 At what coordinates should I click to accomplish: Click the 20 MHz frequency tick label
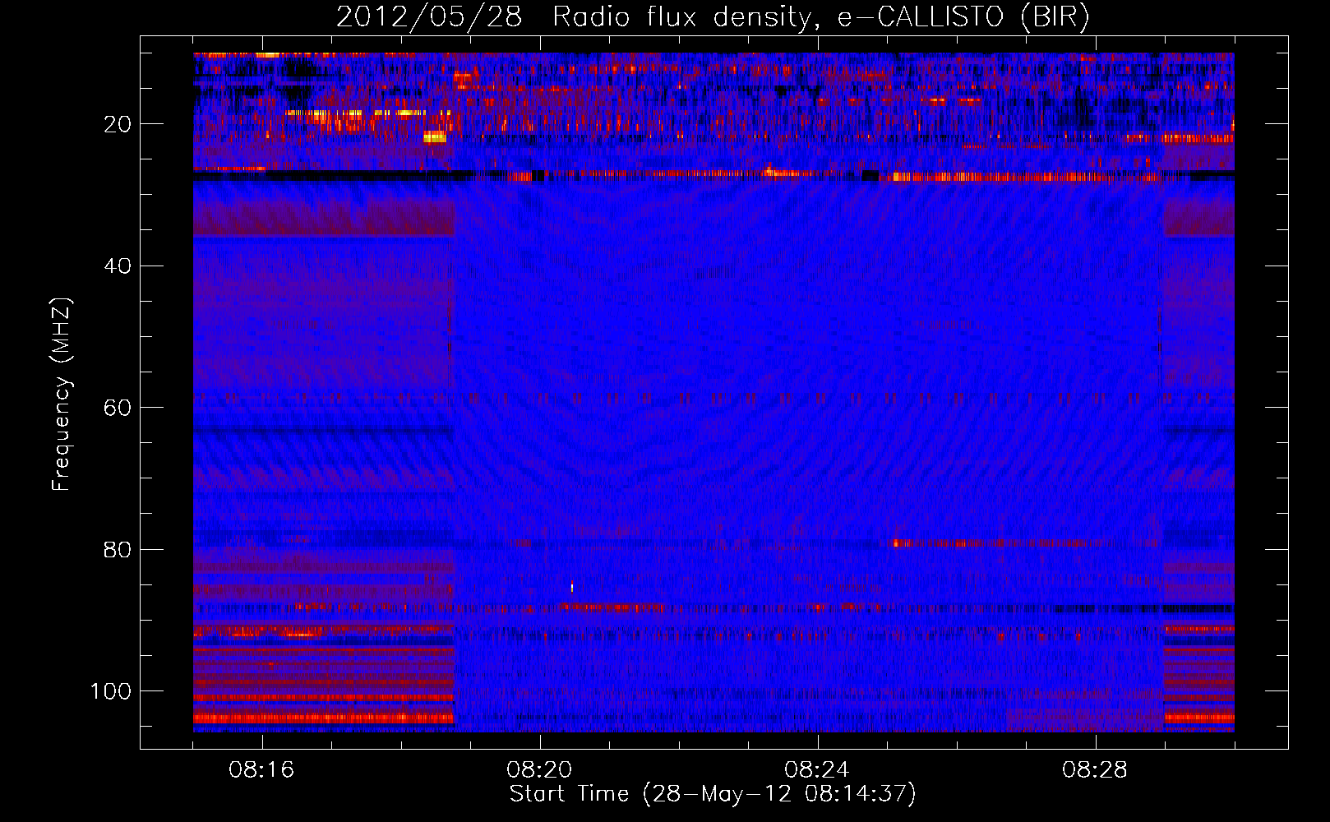118,124
